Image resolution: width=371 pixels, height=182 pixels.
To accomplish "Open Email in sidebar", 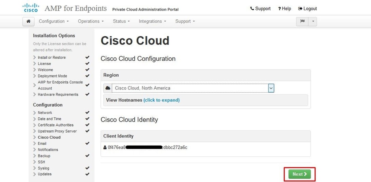I will point(42,143).
